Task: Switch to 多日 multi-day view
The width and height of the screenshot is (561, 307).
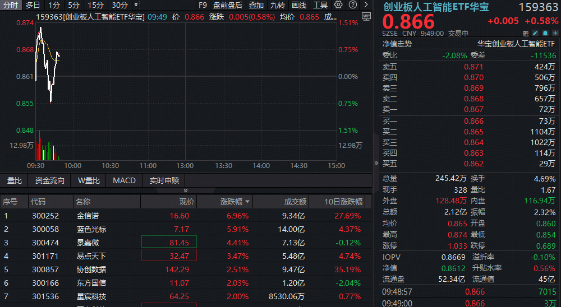Action: (x=33, y=5)
